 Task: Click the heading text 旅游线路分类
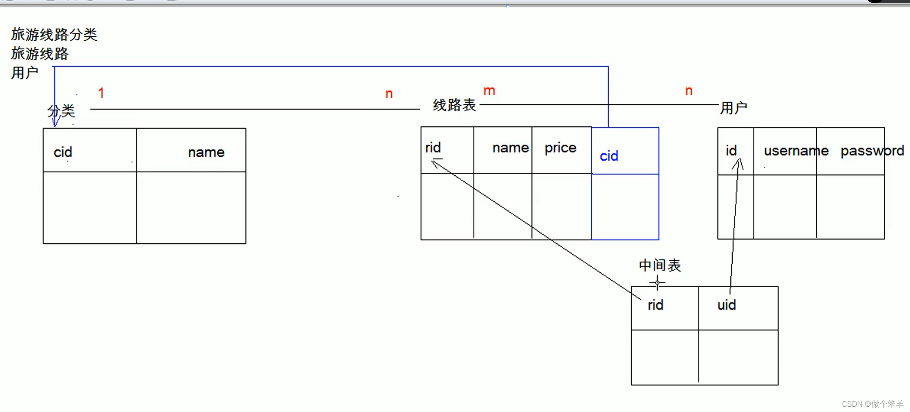coord(54,35)
